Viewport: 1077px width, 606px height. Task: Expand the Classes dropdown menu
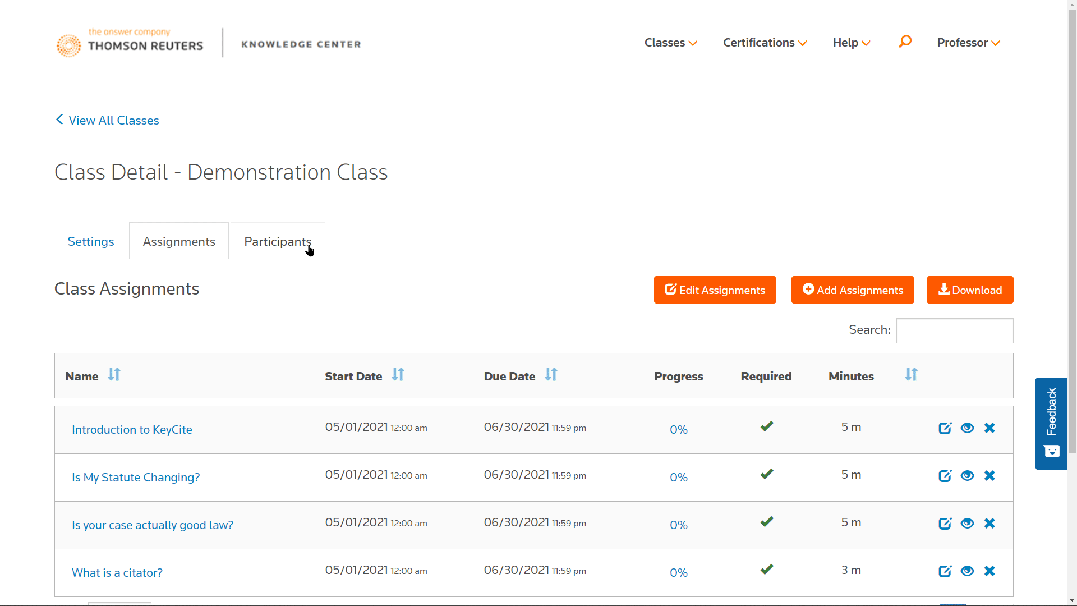670,43
